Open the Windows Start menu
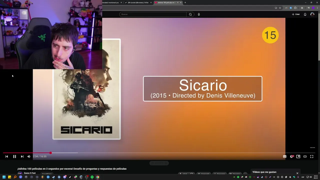This screenshot has height=180, width=320. coord(4,177)
